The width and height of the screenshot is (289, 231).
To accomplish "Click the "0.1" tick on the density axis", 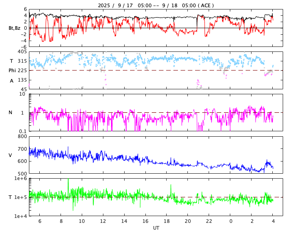I will click(x=22, y=131).
